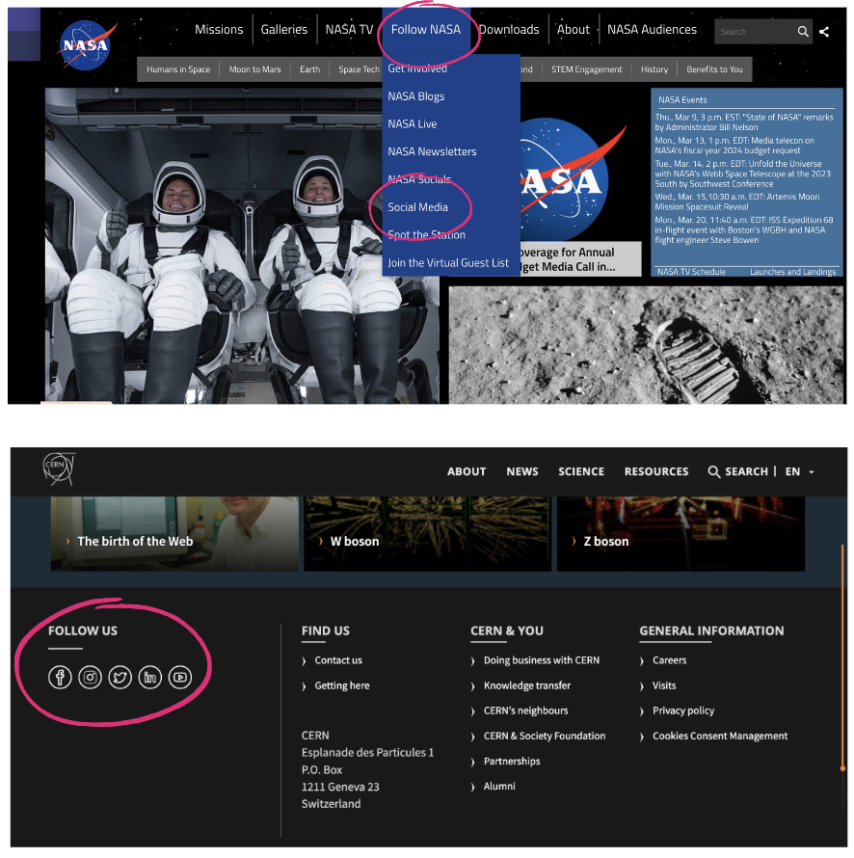Open the Visits link

point(664,685)
